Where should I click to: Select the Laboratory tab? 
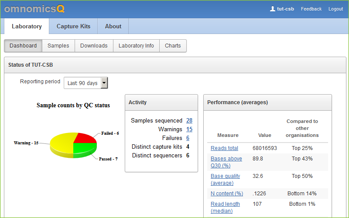click(27, 26)
